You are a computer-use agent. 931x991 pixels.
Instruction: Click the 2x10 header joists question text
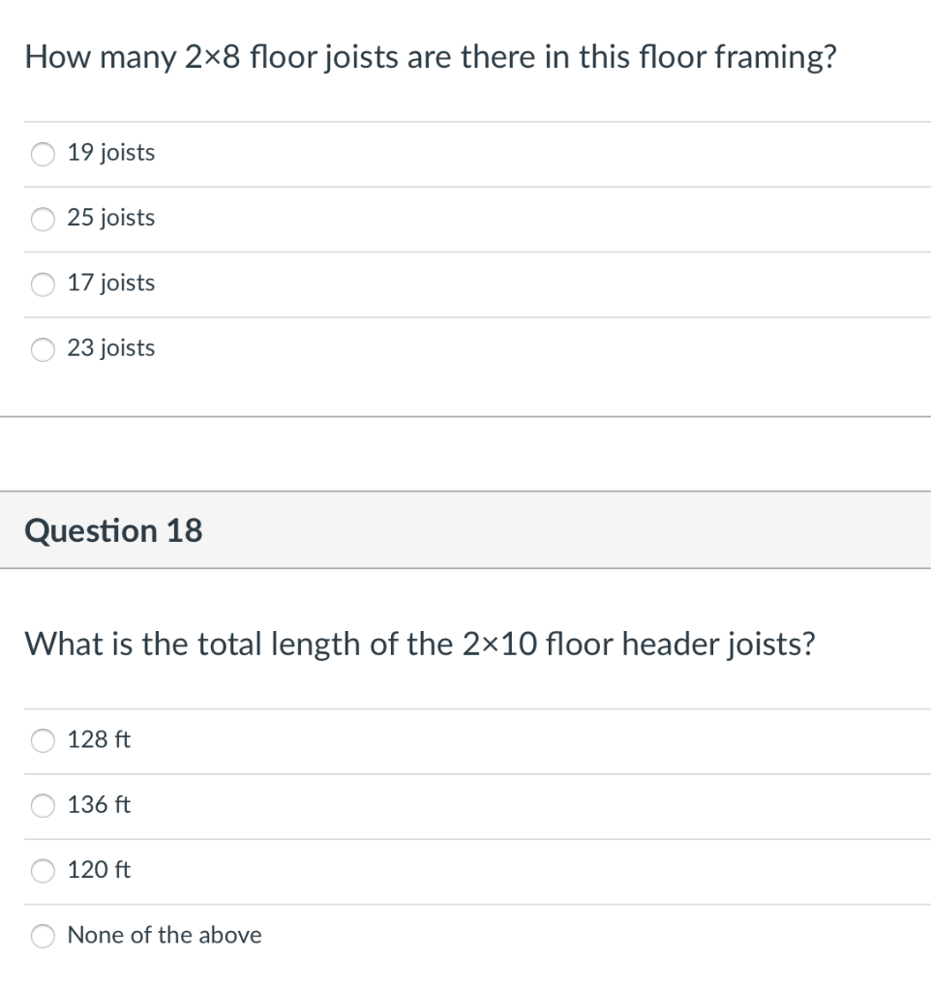pyautogui.click(x=422, y=645)
